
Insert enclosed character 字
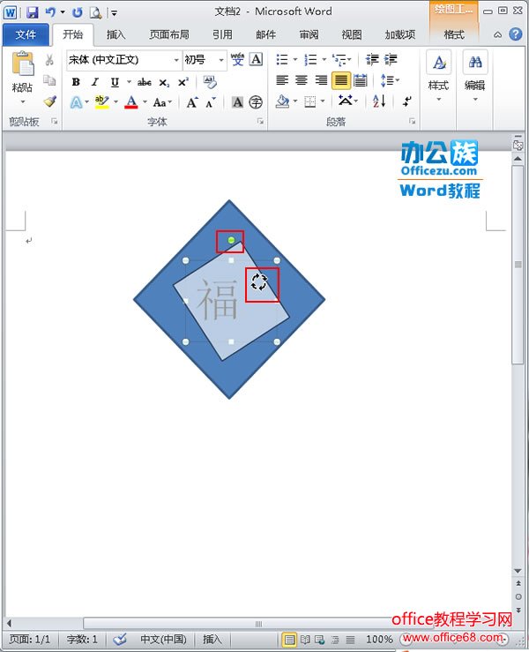(256, 102)
